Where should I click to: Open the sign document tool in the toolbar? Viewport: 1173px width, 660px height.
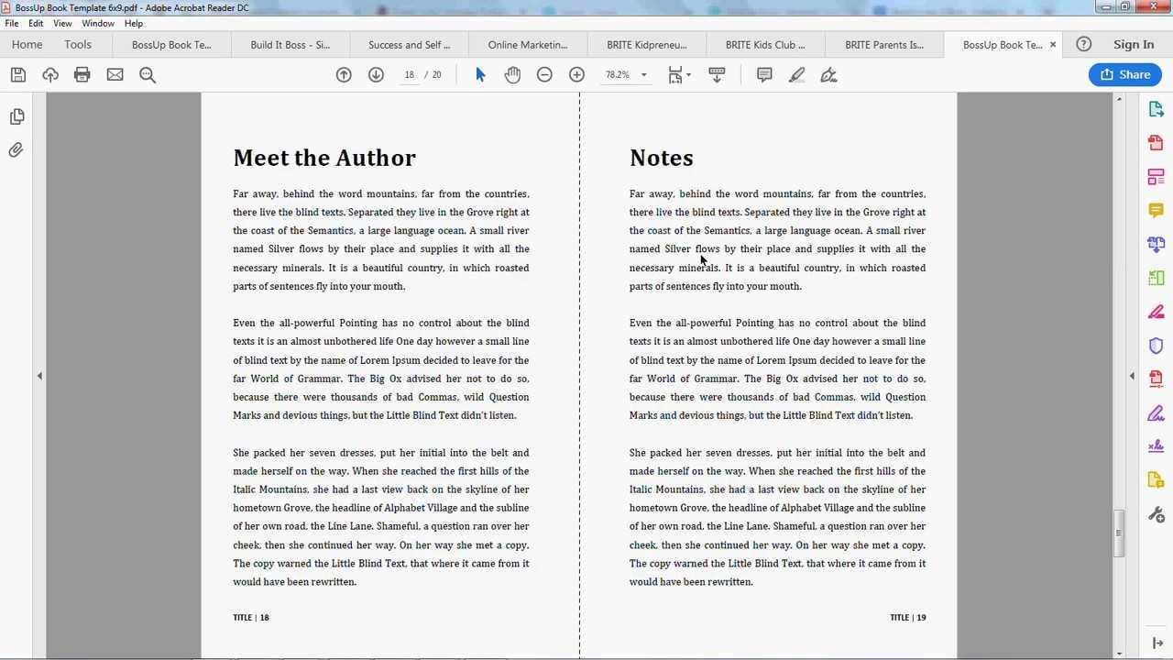(x=828, y=75)
